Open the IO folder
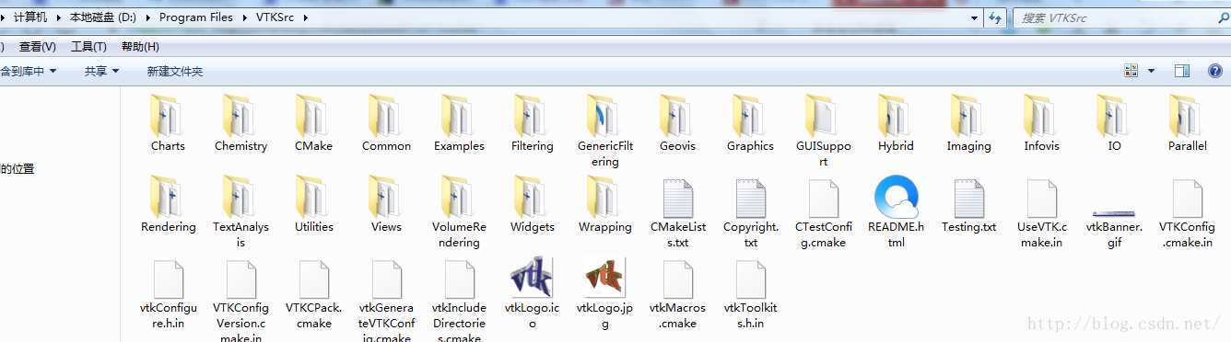The width and height of the screenshot is (1231, 342). pos(1114,123)
